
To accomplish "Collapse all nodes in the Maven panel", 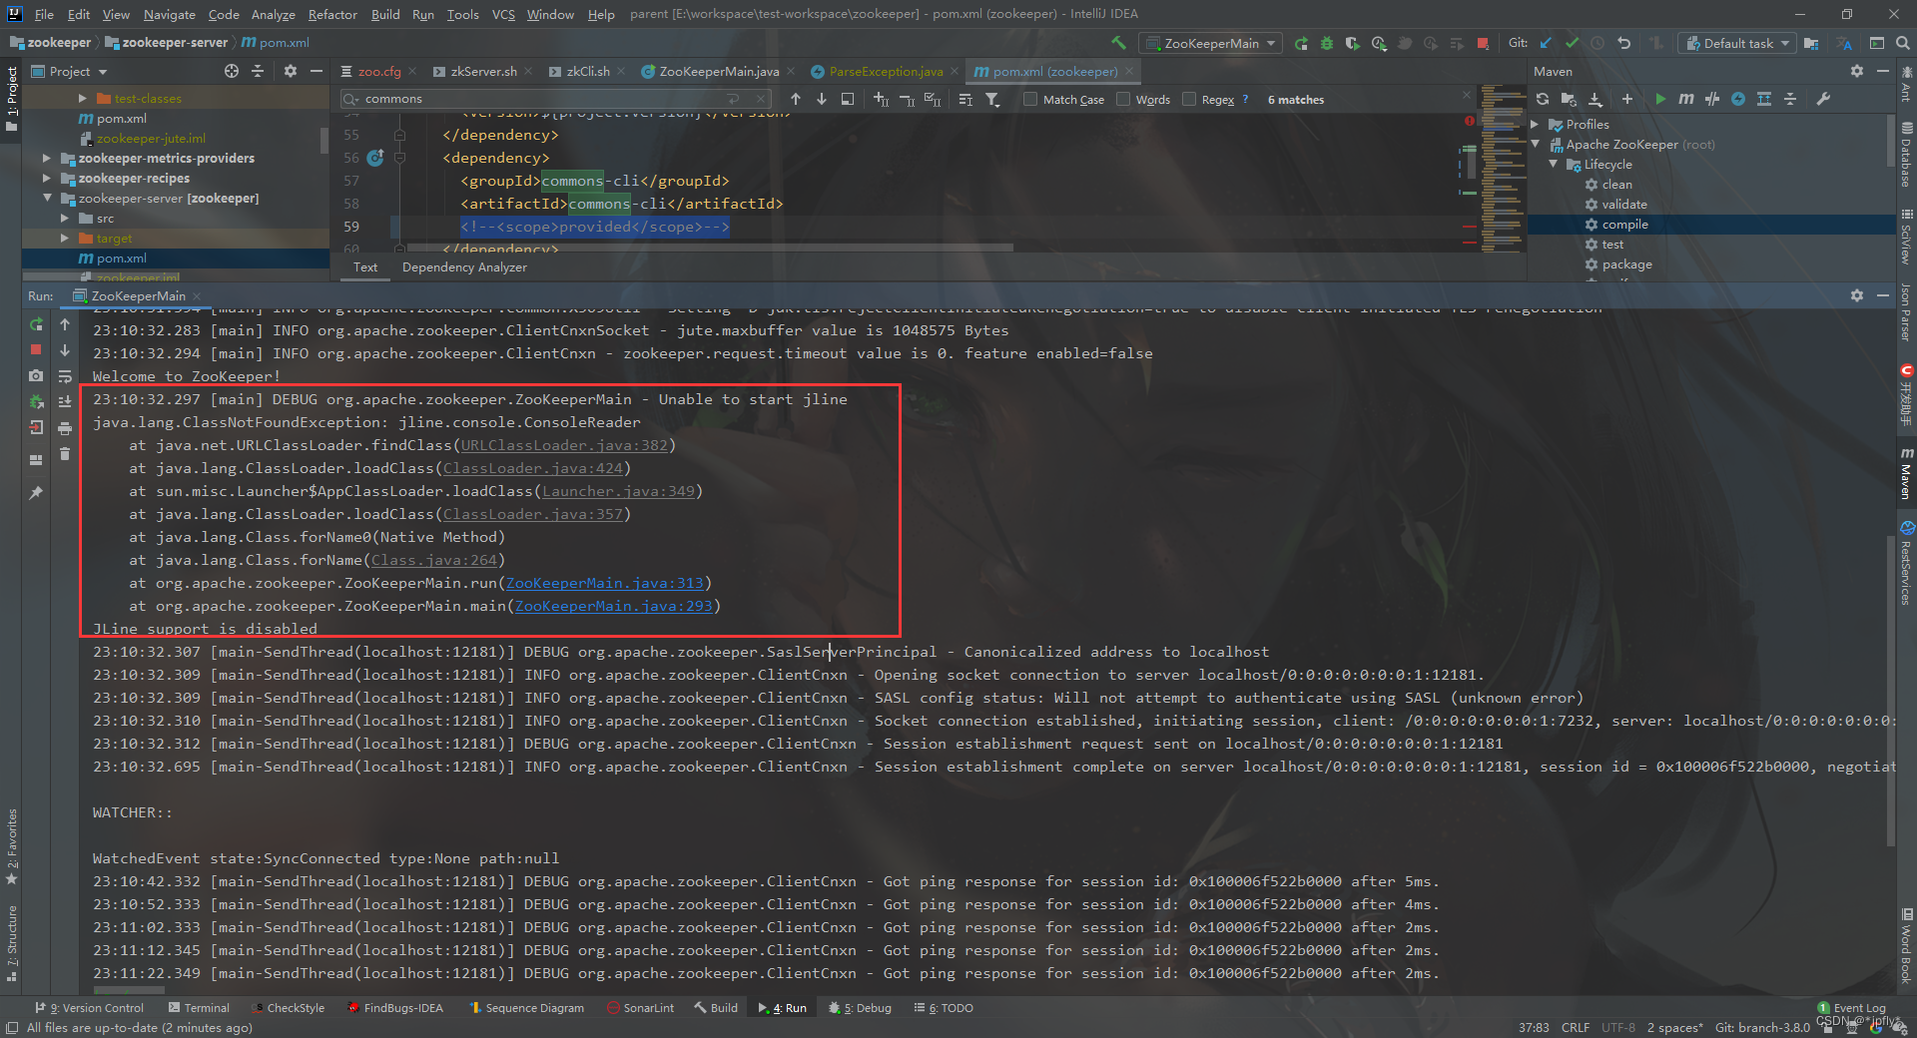I will click(x=1790, y=99).
